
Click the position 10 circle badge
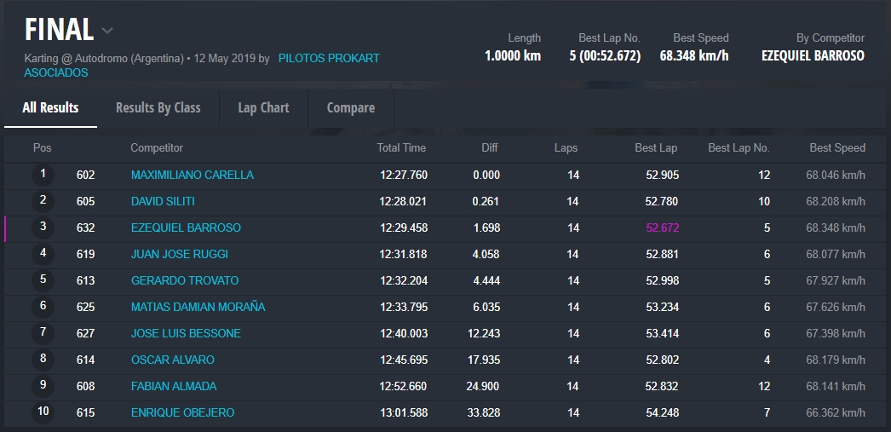(43, 412)
